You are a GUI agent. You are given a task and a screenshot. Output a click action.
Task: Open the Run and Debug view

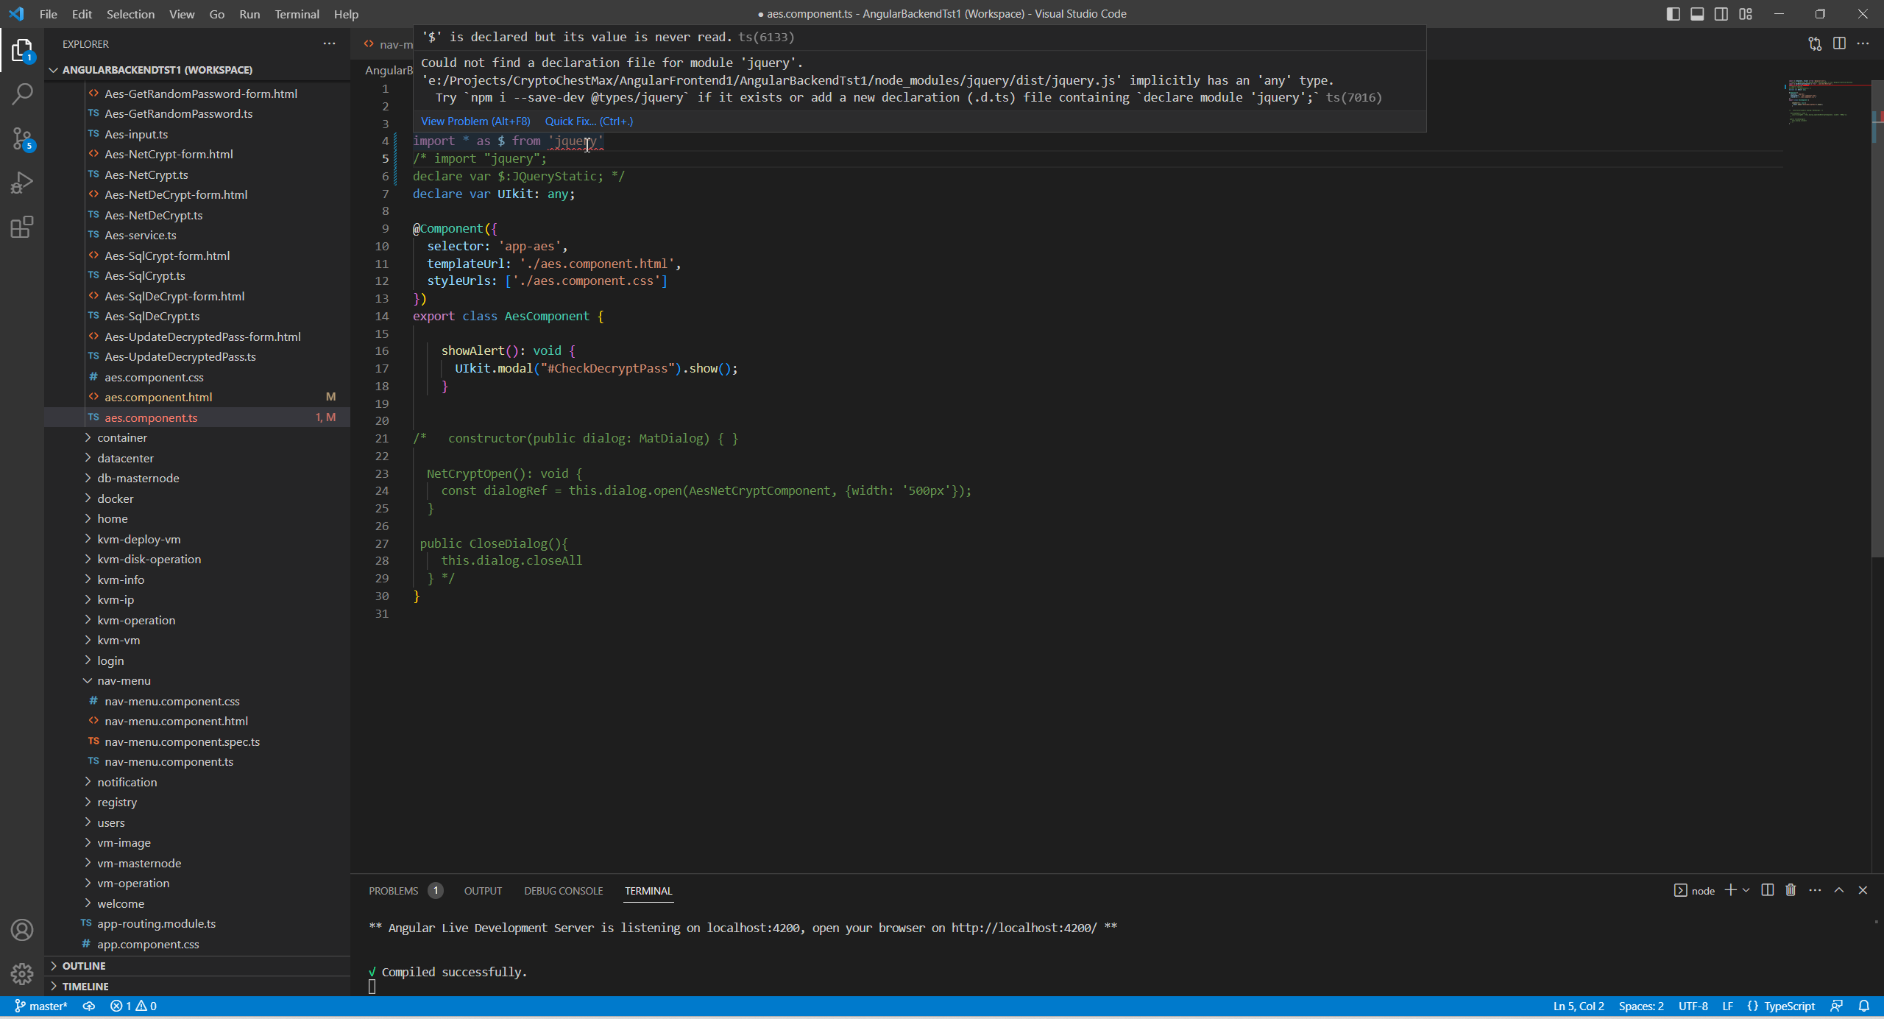(22, 183)
